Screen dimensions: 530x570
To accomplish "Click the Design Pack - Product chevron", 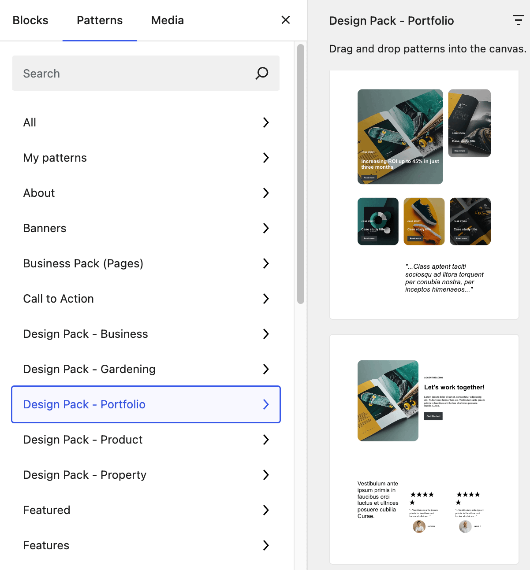I will pyautogui.click(x=266, y=440).
